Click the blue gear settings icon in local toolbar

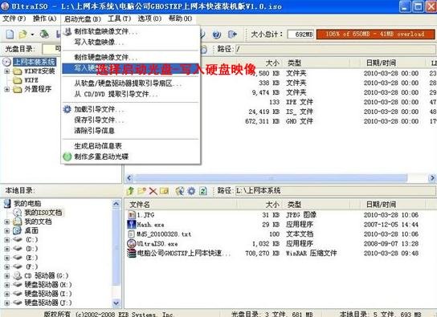click(191, 191)
